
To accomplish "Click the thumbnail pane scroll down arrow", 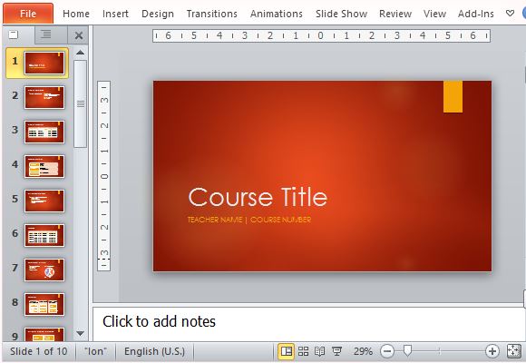I will pyautogui.click(x=80, y=333).
